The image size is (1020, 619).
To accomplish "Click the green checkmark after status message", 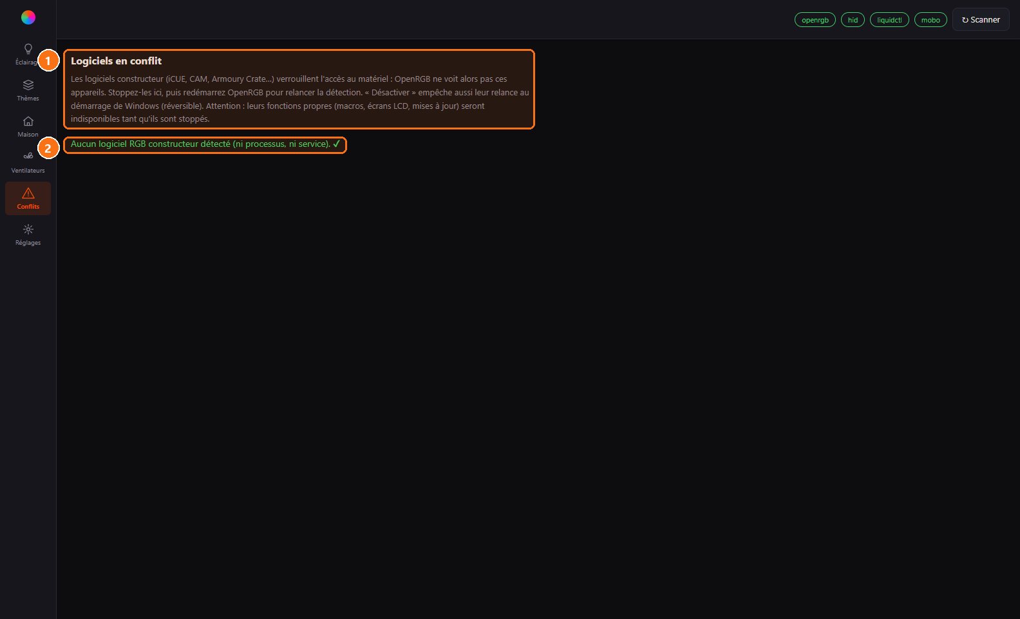I will [336, 144].
